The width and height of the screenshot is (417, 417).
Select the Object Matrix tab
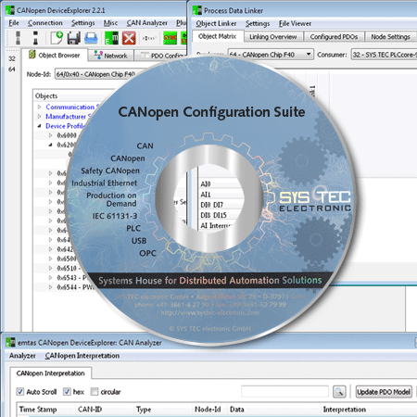(218, 36)
